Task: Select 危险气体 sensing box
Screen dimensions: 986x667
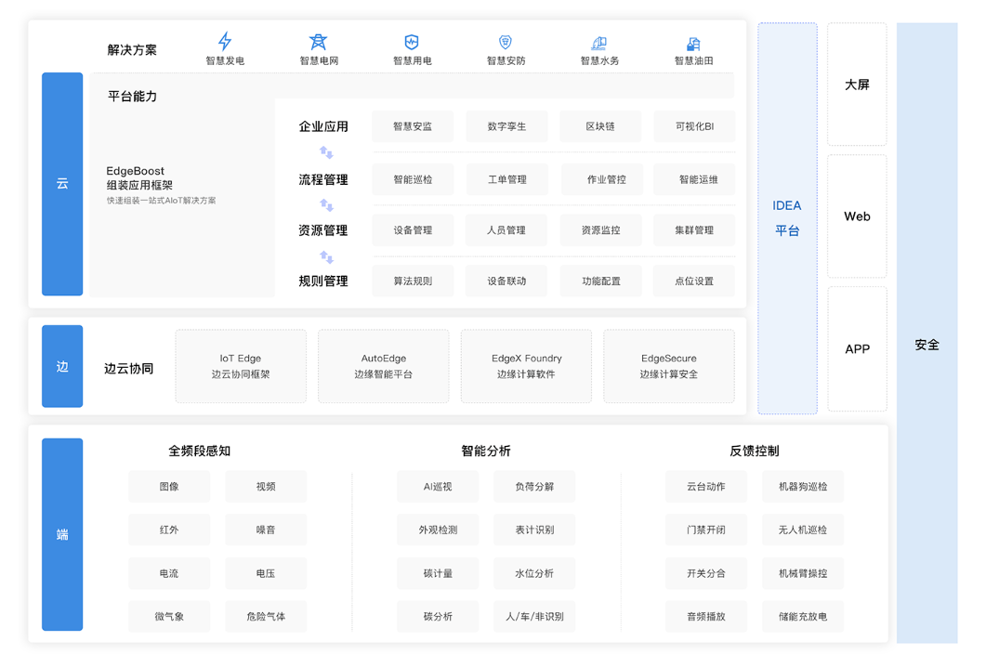Action: 266,617
